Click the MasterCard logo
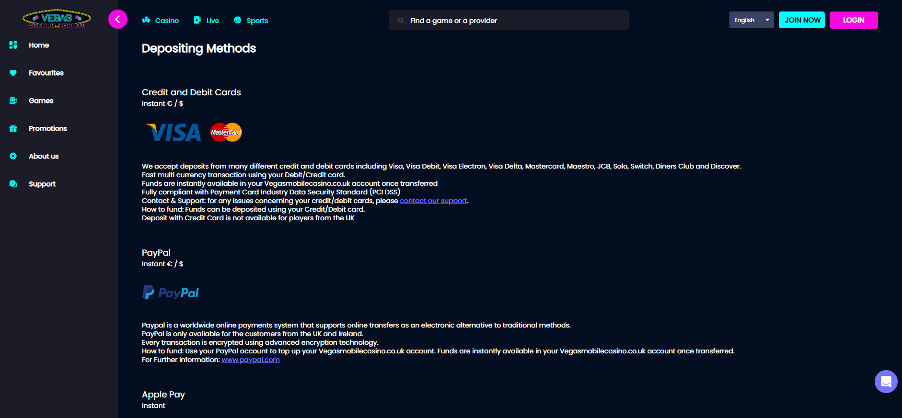The width and height of the screenshot is (902, 418). [x=226, y=132]
